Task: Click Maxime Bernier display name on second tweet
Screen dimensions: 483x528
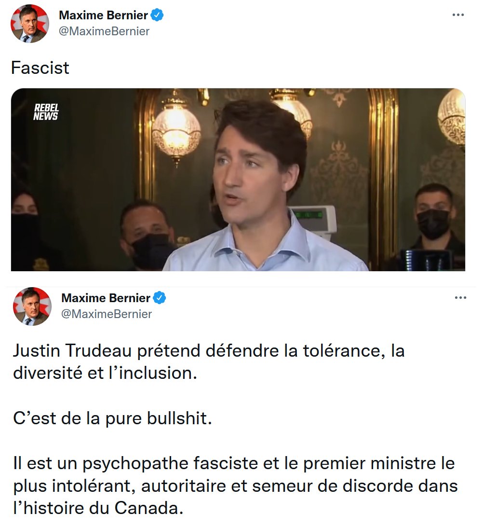Action: coord(106,298)
